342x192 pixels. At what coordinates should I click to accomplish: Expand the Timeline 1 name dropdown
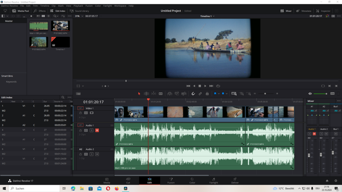click(214, 16)
